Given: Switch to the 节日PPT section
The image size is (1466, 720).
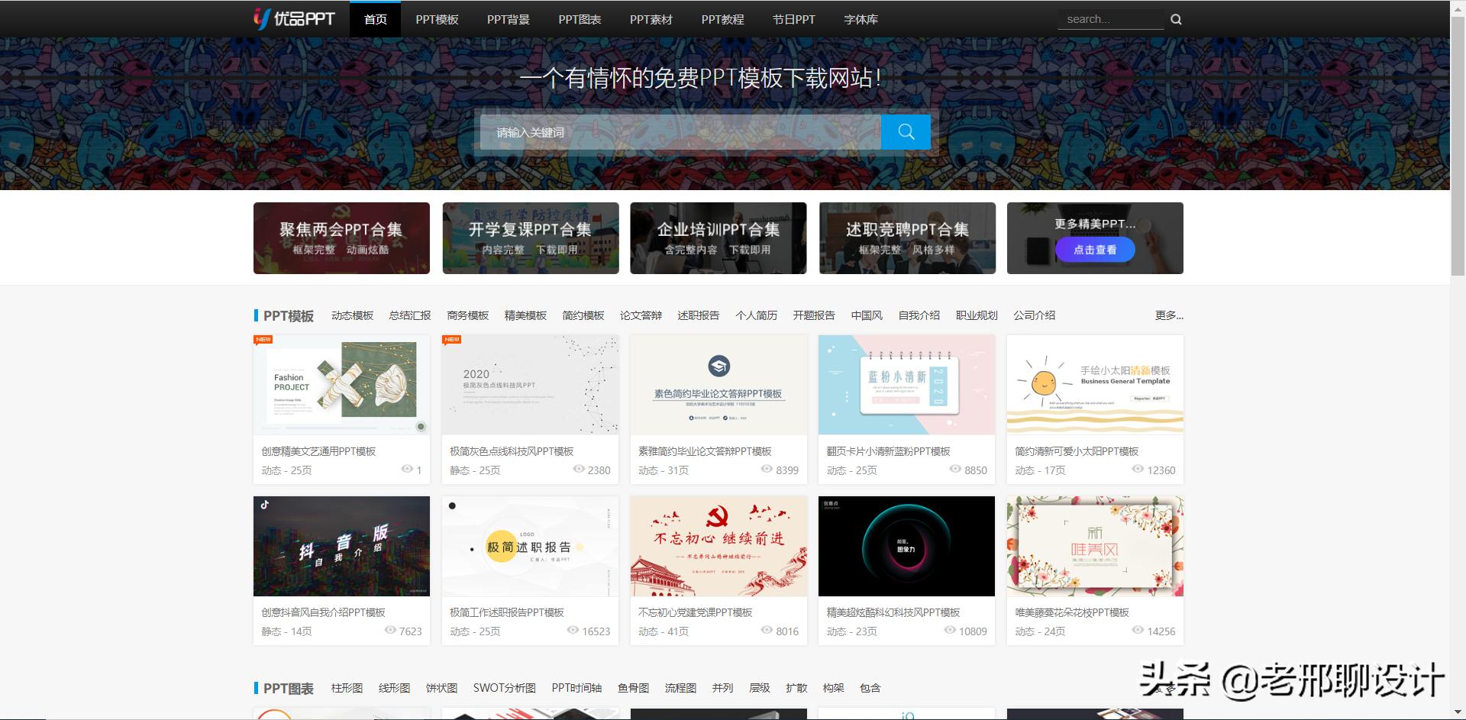Looking at the screenshot, I should (x=793, y=19).
